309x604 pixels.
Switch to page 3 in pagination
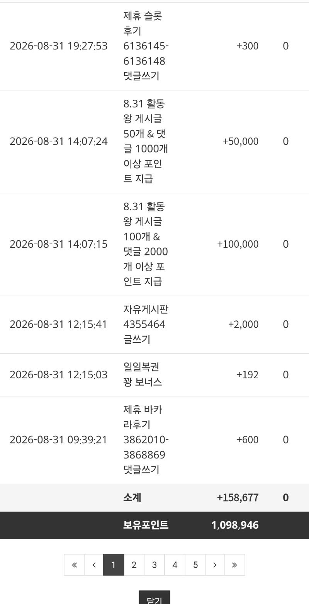coord(154,565)
